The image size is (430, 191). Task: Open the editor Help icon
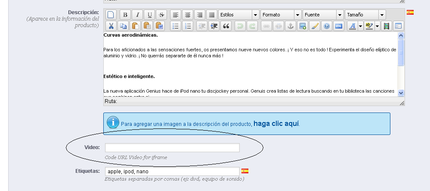pyautogui.click(x=327, y=26)
